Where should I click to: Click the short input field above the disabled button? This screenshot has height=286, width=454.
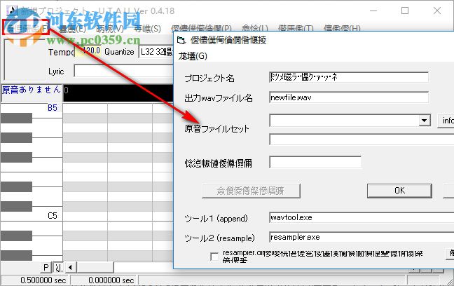pyautogui.click(x=315, y=162)
